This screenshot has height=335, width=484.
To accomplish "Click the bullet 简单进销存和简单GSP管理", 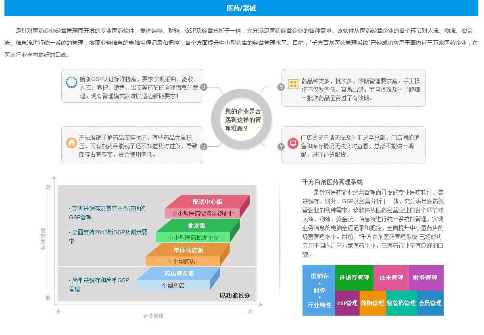I will point(99,284).
